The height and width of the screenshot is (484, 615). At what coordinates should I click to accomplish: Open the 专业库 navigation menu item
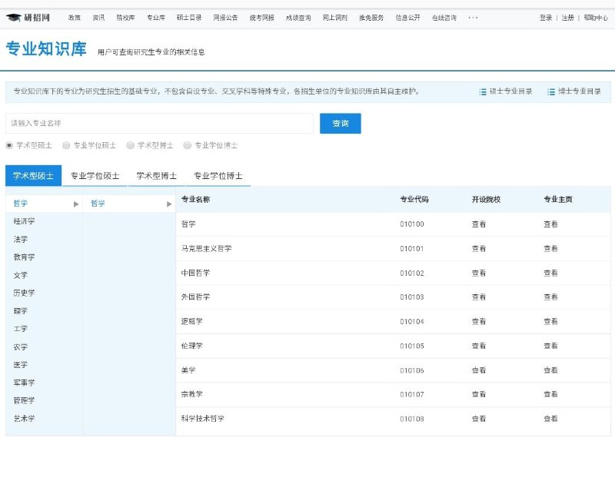(x=156, y=18)
